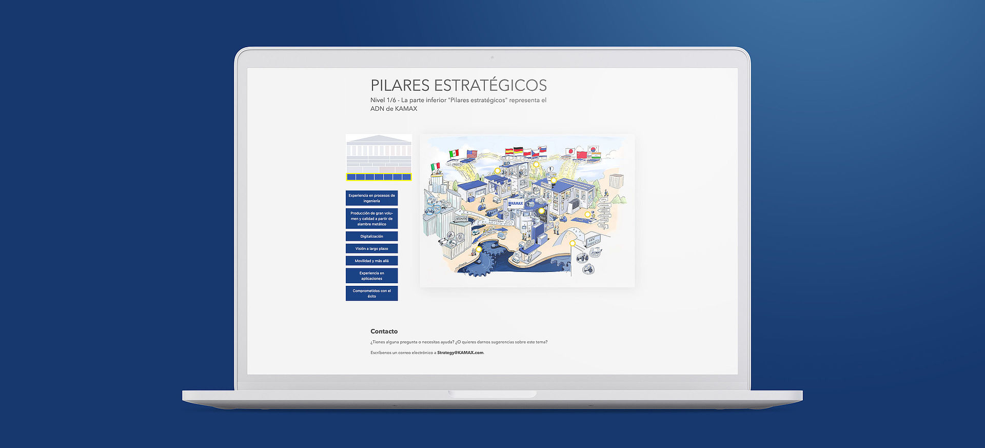Click the Japanese flag in the illustration
This screenshot has width=985, height=448.
(x=570, y=152)
